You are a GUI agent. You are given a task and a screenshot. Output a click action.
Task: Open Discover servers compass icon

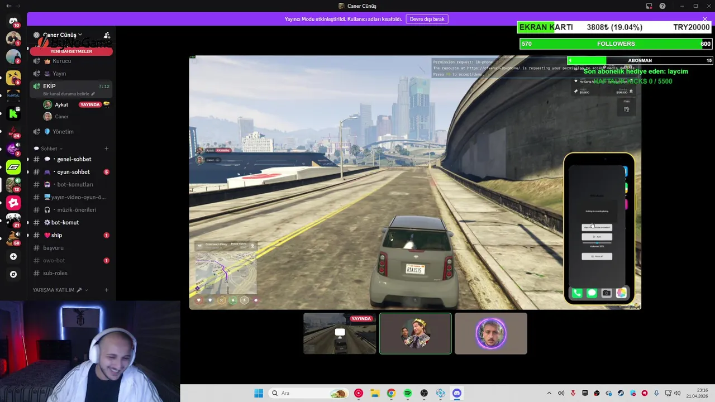click(13, 275)
